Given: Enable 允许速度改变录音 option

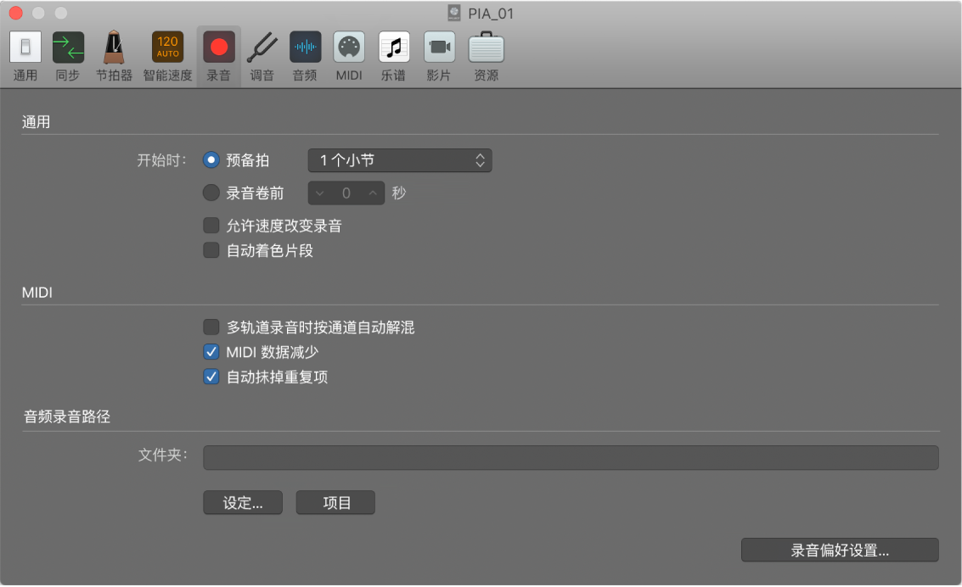Looking at the screenshot, I should pyautogui.click(x=211, y=225).
